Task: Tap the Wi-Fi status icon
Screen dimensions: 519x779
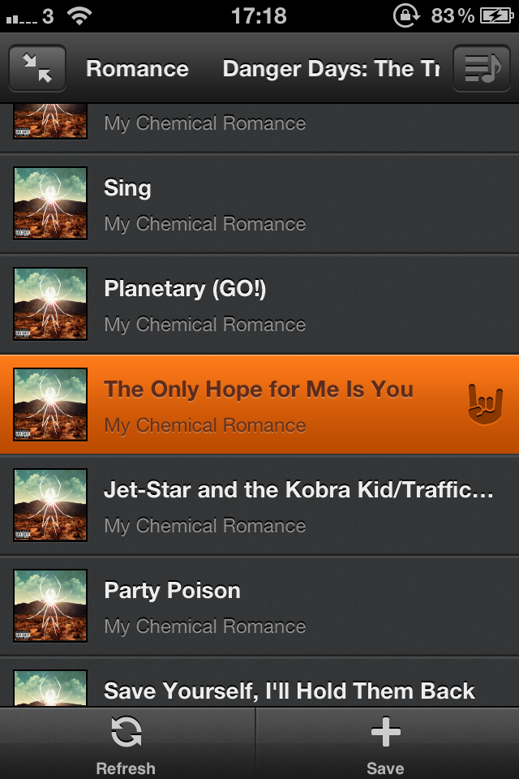Action: click(x=79, y=15)
